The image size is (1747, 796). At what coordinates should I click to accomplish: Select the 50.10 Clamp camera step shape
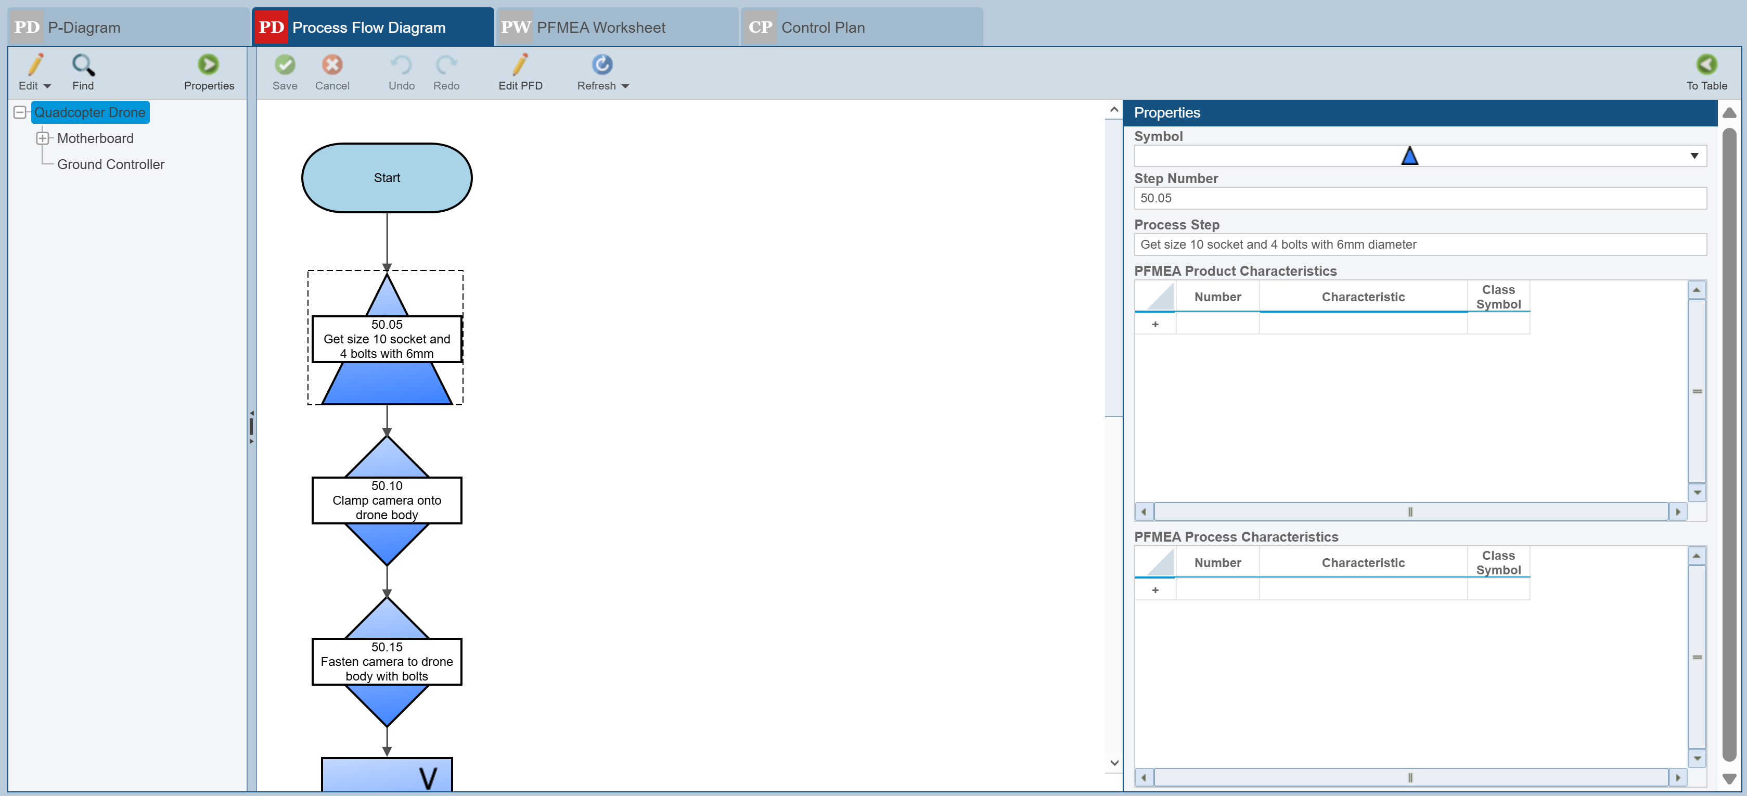click(x=387, y=500)
